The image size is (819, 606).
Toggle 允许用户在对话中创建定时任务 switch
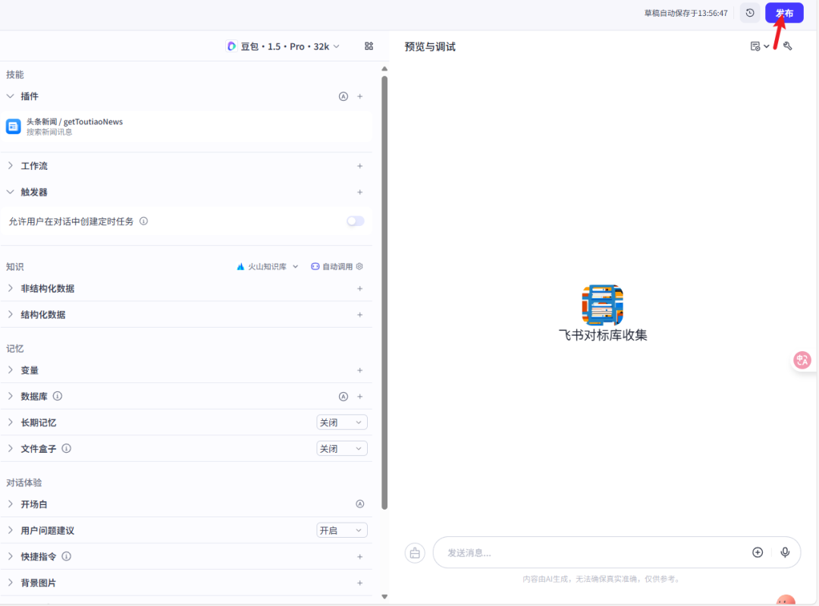(x=355, y=220)
